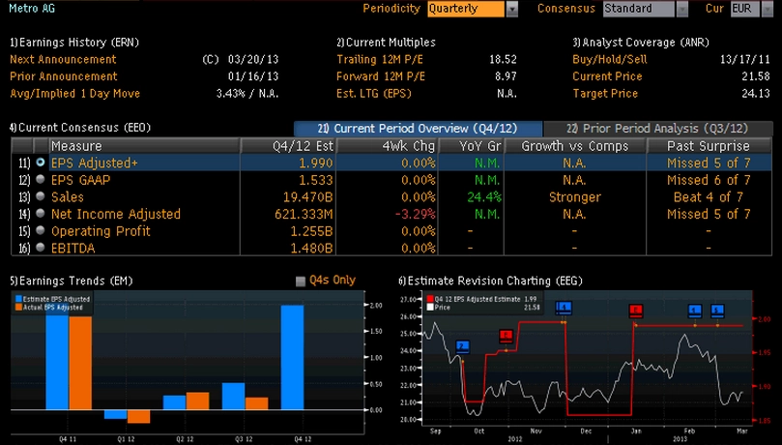Open Current Multiples section heading
This screenshot has width=782, height=445.
point(386,43)
